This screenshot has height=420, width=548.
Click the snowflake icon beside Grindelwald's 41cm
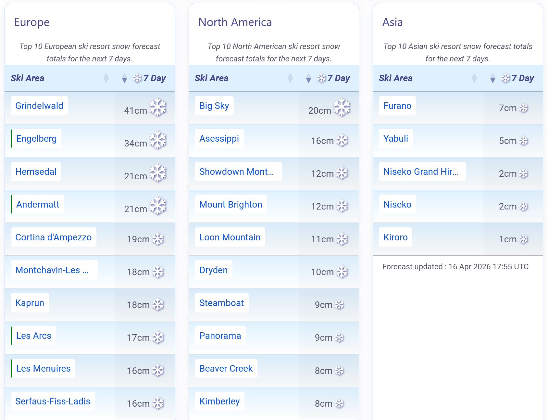coord(158,107)
